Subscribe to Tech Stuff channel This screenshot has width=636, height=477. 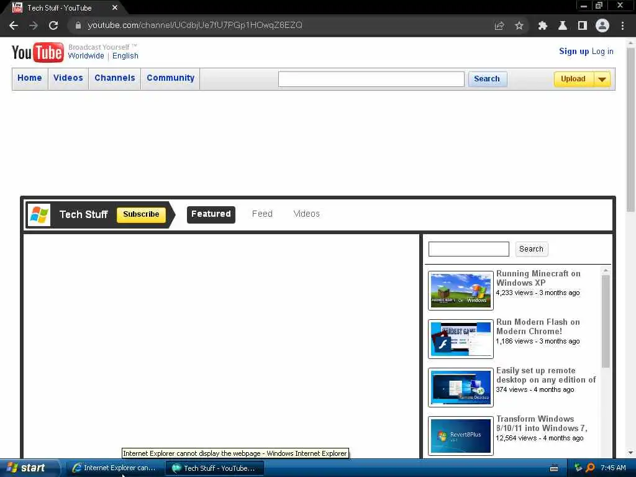pyautogui.click(x=141, y=214)
